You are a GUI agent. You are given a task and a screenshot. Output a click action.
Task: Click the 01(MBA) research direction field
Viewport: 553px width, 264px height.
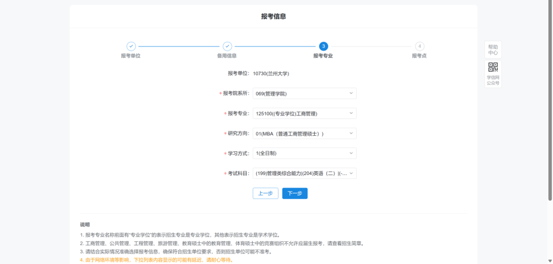tap(305, 134)
